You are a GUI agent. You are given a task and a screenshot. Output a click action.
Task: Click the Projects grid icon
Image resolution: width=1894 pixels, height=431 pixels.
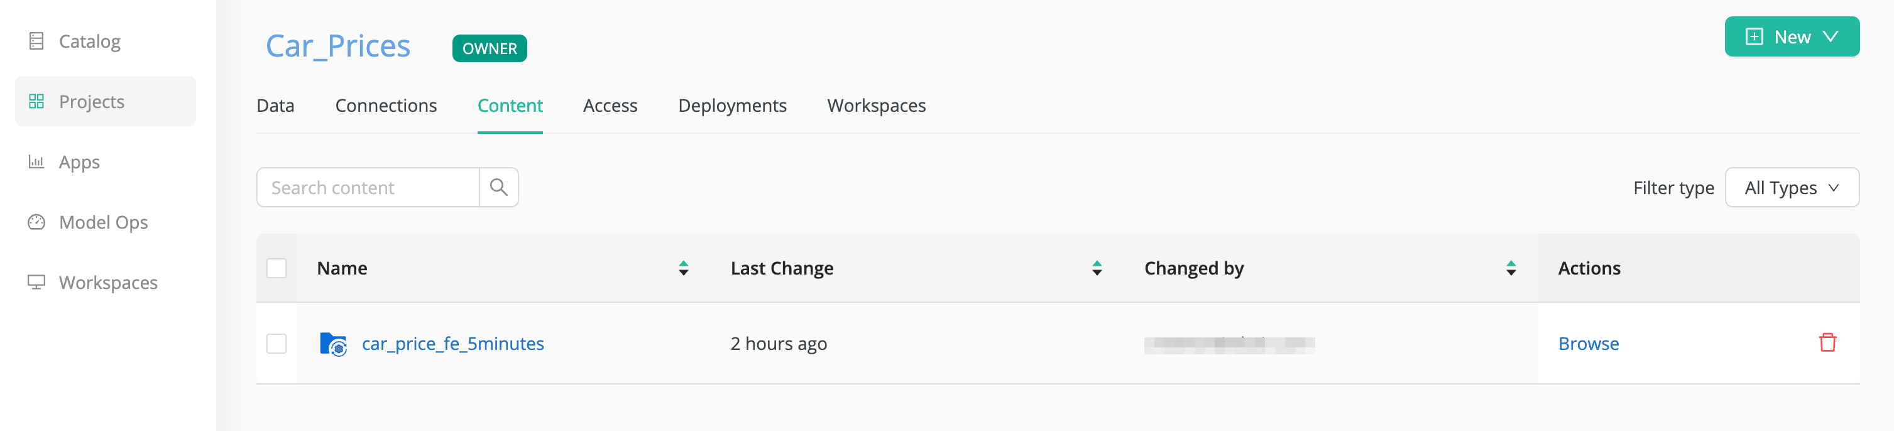pyautogui.click(x=36, y=102)
